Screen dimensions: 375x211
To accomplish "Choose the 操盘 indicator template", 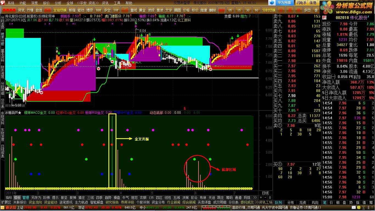I will click(x=117, y=198).
